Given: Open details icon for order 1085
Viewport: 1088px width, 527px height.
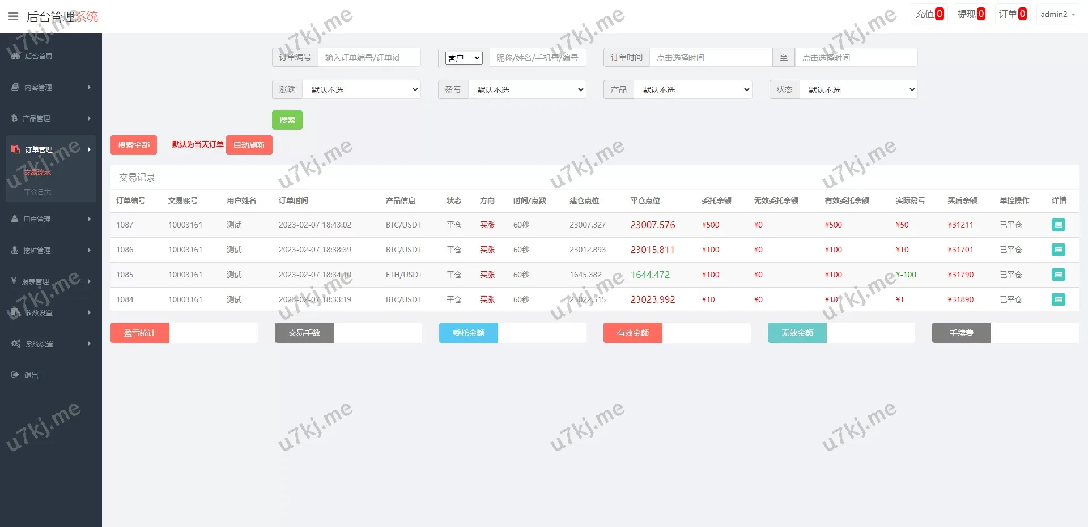Looking at the screenshot, I should coord(1058,275).
